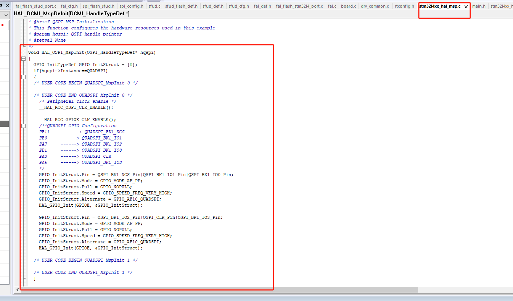The height and width of the screenshot is (301, 513).
Task: Click the Pin line containing QSPI_BK1_NCS_Pin
Action: coord(136,175)
